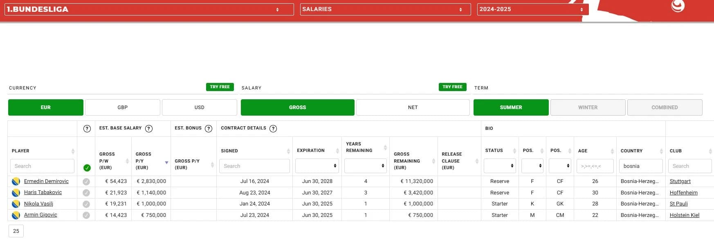Click grey verification check in Demirovic row
The width and height of the screenshot is (714, 250).
pos(86,182)
